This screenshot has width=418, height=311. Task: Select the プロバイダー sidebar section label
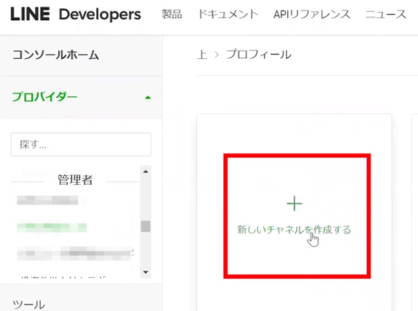point(44,96)
